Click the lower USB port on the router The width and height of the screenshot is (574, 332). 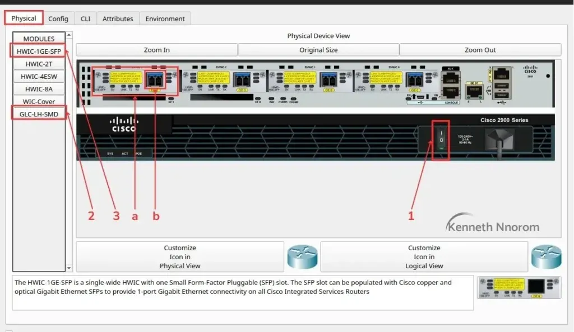click(502, 95)
